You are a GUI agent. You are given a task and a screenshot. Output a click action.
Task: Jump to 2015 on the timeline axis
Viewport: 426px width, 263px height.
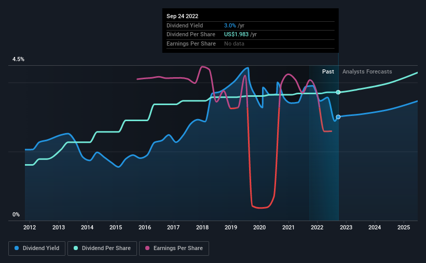pos(116,227)
